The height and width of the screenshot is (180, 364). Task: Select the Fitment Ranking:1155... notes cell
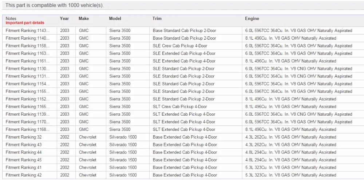30,91
